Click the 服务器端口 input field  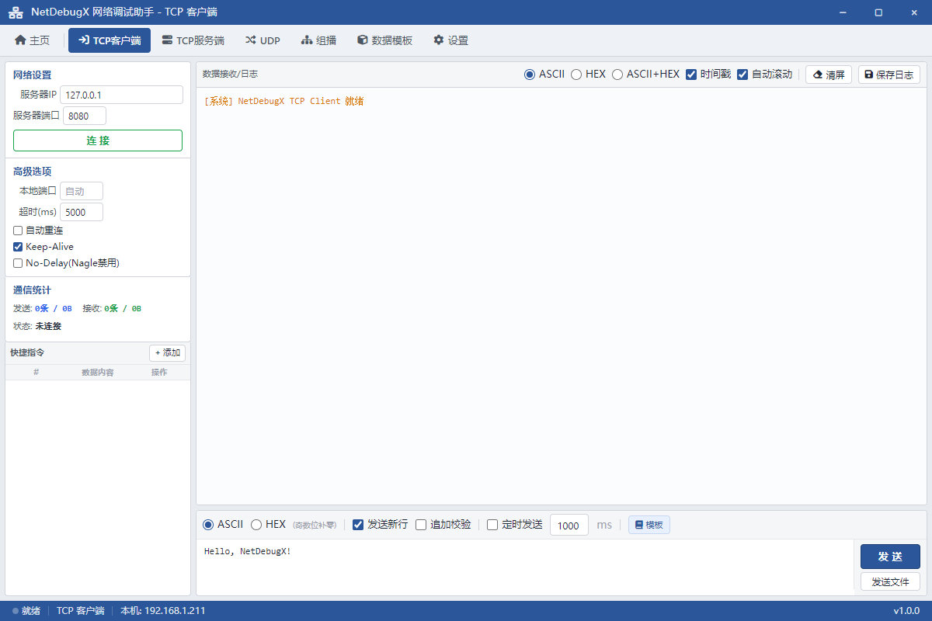click(x=85, y=116)
